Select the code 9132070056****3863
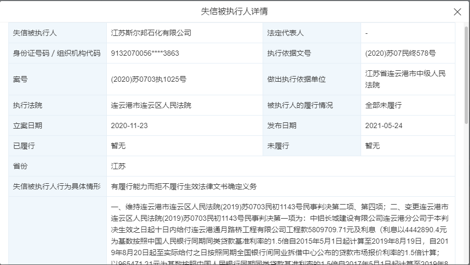This screenshot has width=470, height=265. [145, 53]
